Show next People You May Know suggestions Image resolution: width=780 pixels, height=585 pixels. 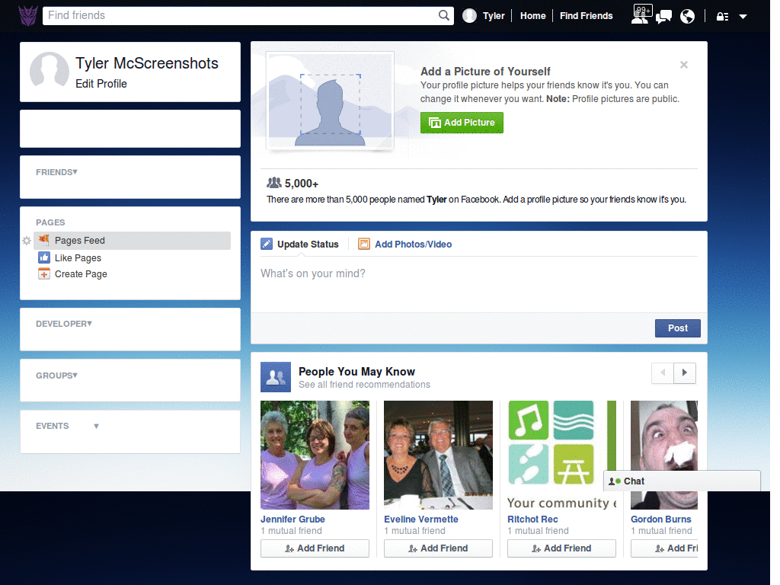pyautogui.click(x=685, y=372)
